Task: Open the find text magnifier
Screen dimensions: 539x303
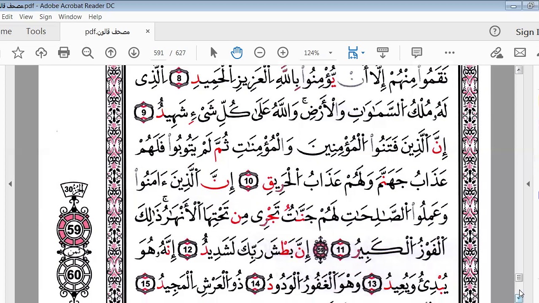Action: [x=88, y=53]
